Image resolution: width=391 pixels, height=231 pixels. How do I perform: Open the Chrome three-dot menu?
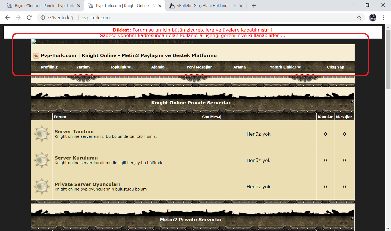pyautogui.click(x=383, y=18)
